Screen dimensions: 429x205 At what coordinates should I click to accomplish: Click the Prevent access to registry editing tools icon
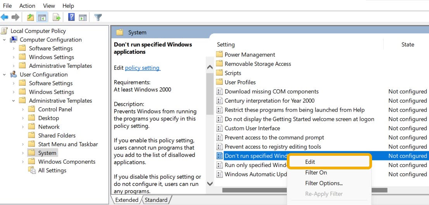[x=219, y=147]
